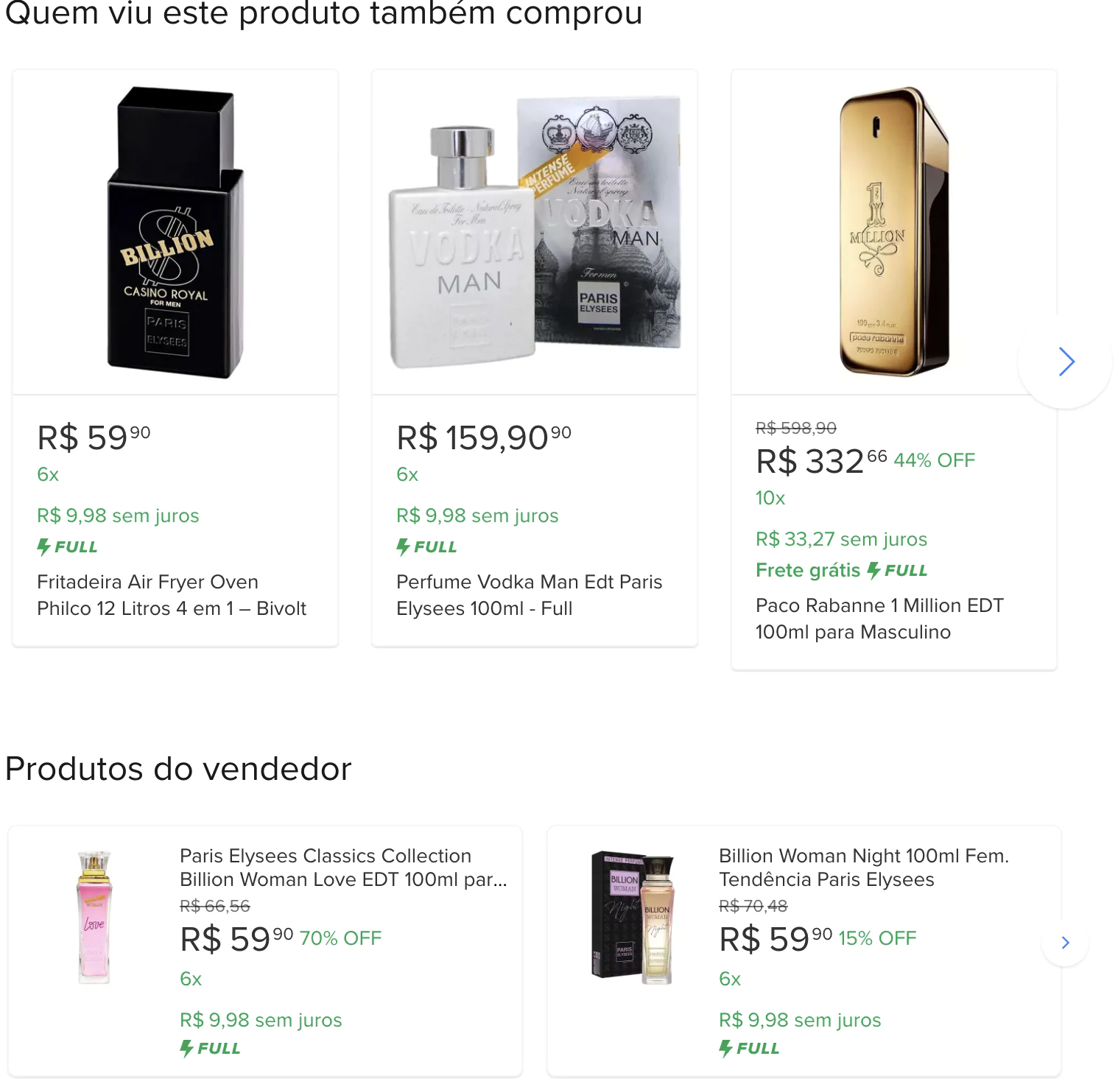The height and width of the screenshot is (1087, 1118).
Task: Show next products in the top carousel
Action: pos(1065,362)
